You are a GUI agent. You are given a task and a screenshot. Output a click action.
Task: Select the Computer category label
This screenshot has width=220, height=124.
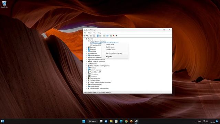point(93,51)
